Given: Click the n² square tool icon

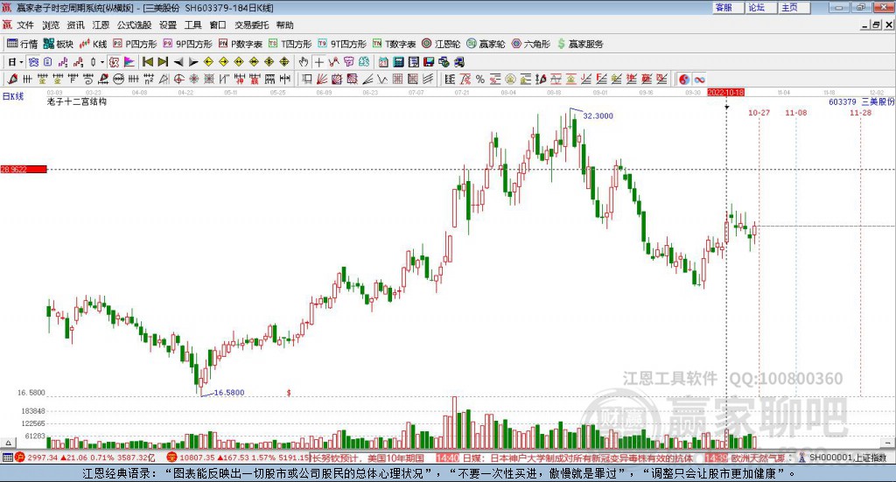Looking at the screenshot, I should click(x=149, y=79).
